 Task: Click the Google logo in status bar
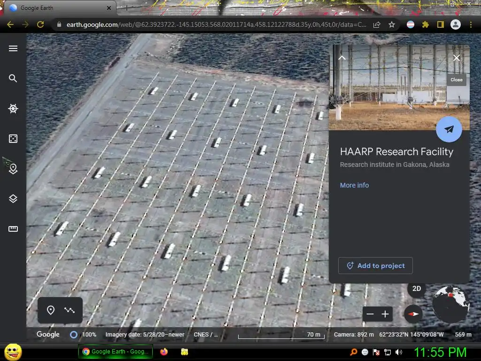click(x=48, y=334)
